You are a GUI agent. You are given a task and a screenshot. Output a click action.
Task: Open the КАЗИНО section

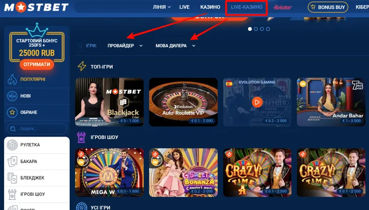(x=210, y=7)
